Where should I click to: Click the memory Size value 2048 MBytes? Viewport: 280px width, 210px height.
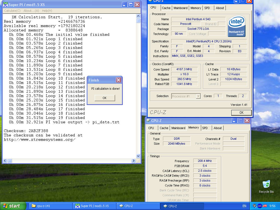pos(177,144)
